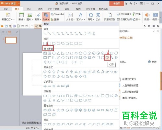Switch to the 开发工具 tab
The image size is (162, 130).
pyautogui.click(x=90, y=9)
